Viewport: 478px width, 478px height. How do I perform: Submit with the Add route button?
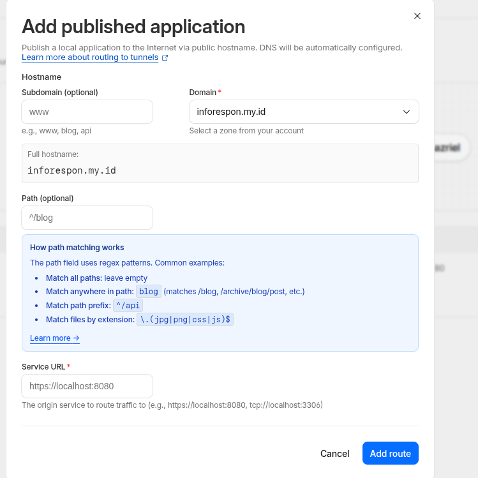390,453
